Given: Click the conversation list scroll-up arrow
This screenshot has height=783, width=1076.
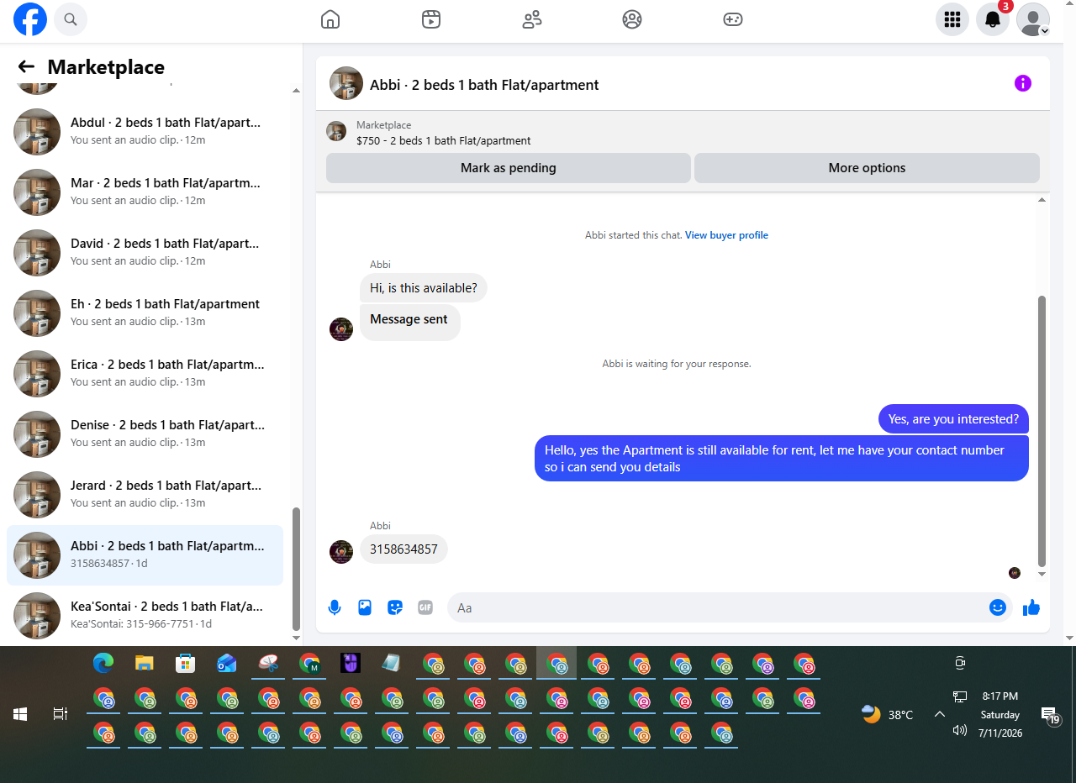Looking at the screenshot, I should 296,91.
